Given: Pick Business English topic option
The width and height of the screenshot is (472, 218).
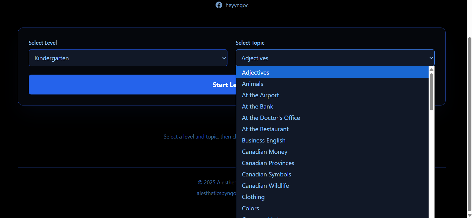Looking at the screenshot, I should (x=264, y=140).
